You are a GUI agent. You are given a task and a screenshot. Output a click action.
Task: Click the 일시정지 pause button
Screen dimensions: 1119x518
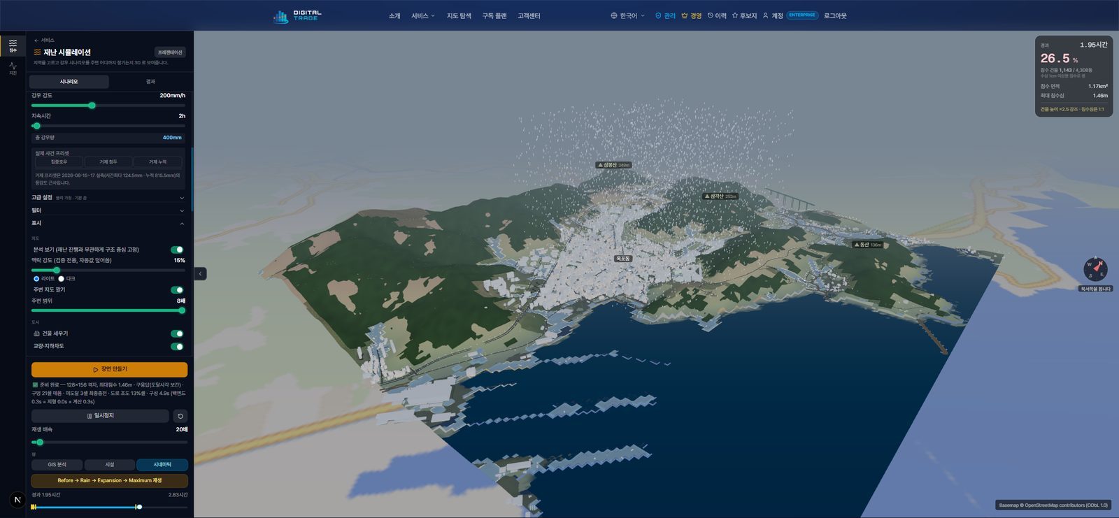(x=100, y=416)
